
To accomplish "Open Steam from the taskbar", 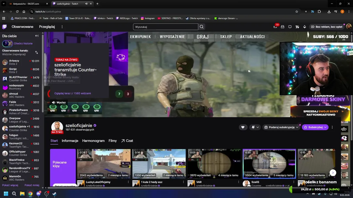I will pos(54,194).
